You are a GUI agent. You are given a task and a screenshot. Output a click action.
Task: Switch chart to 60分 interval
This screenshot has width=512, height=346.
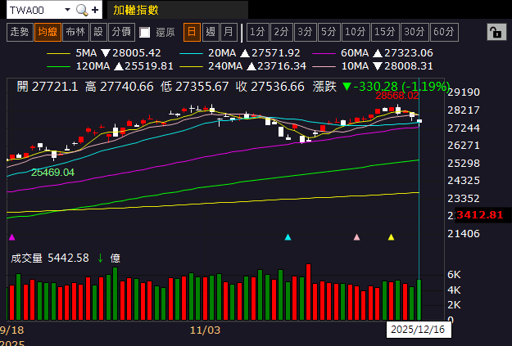pyautogui.click(x=444, y=32)
